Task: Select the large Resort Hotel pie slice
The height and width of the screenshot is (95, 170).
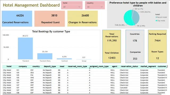Action: pos(136,17)
